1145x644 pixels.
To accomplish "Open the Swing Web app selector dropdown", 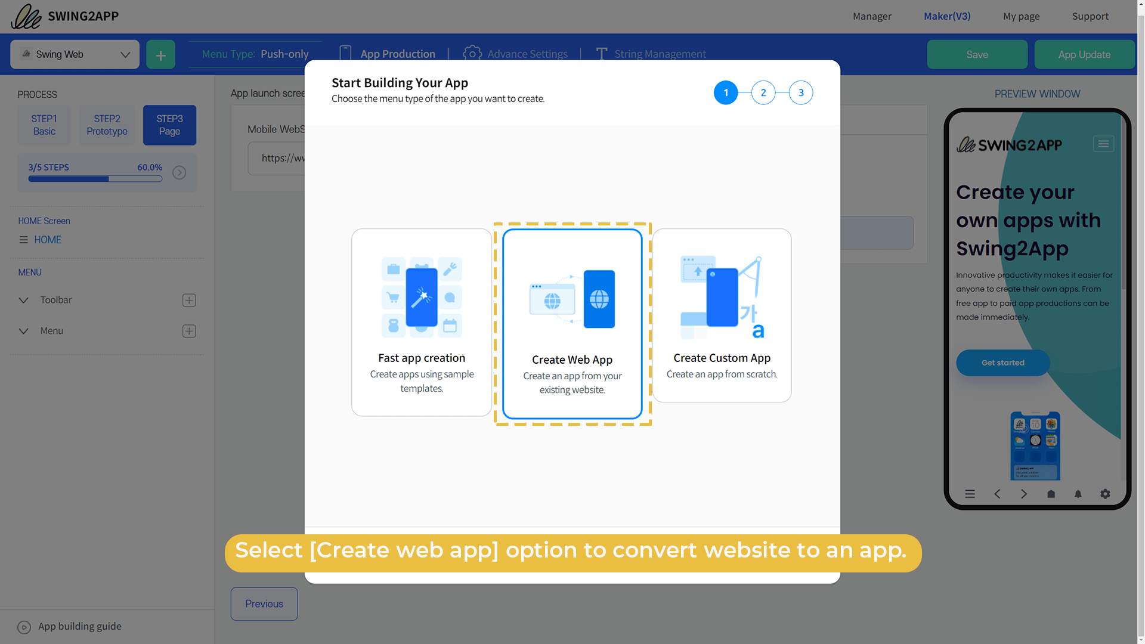I will (x=75, y=54).
